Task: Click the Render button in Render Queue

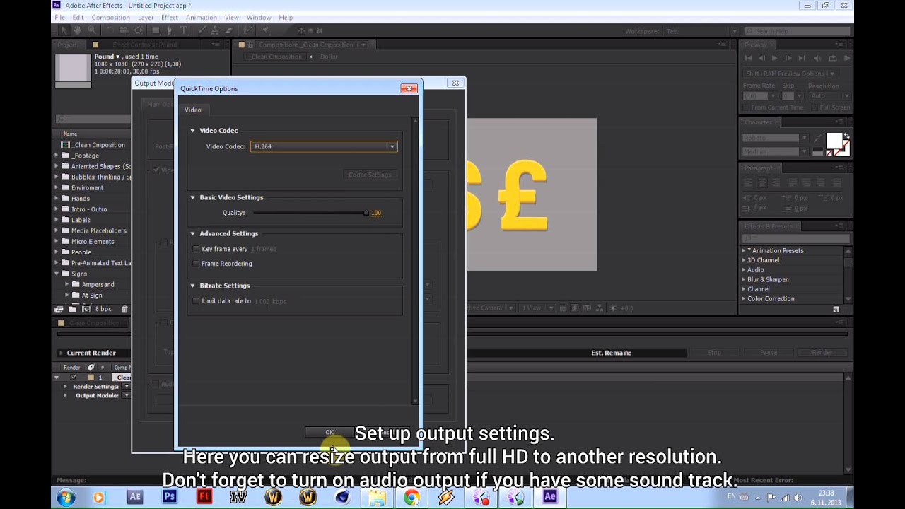Action: click(x=822, y=353)
